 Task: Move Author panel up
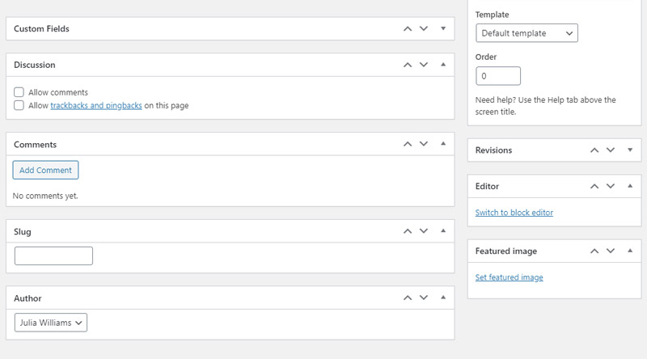[408, 298]
